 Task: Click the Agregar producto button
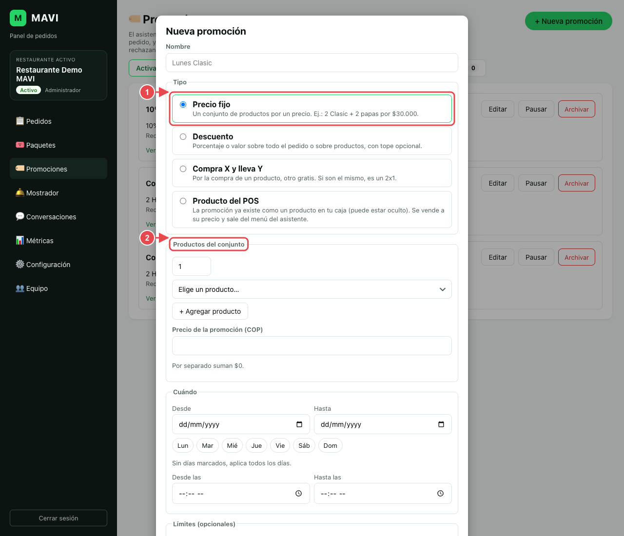[210, 311]
